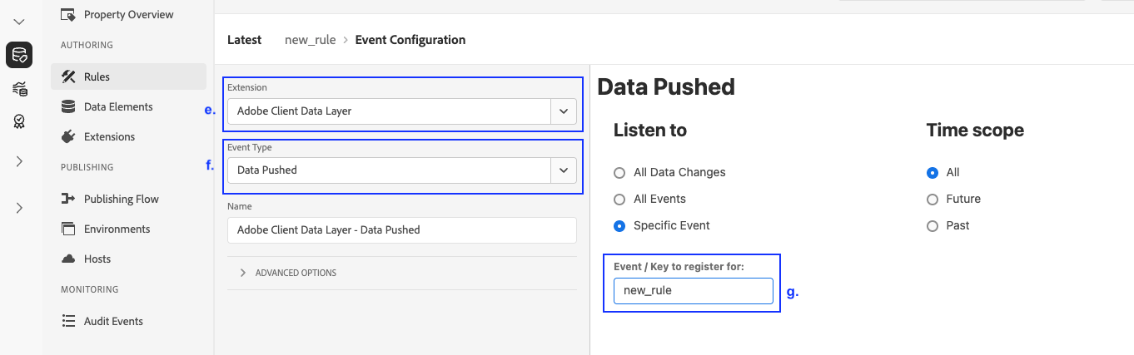This screenshot has width=1134, height=355.
Task: Click the Hosts cloud icon
Action: tap(68, 259)
